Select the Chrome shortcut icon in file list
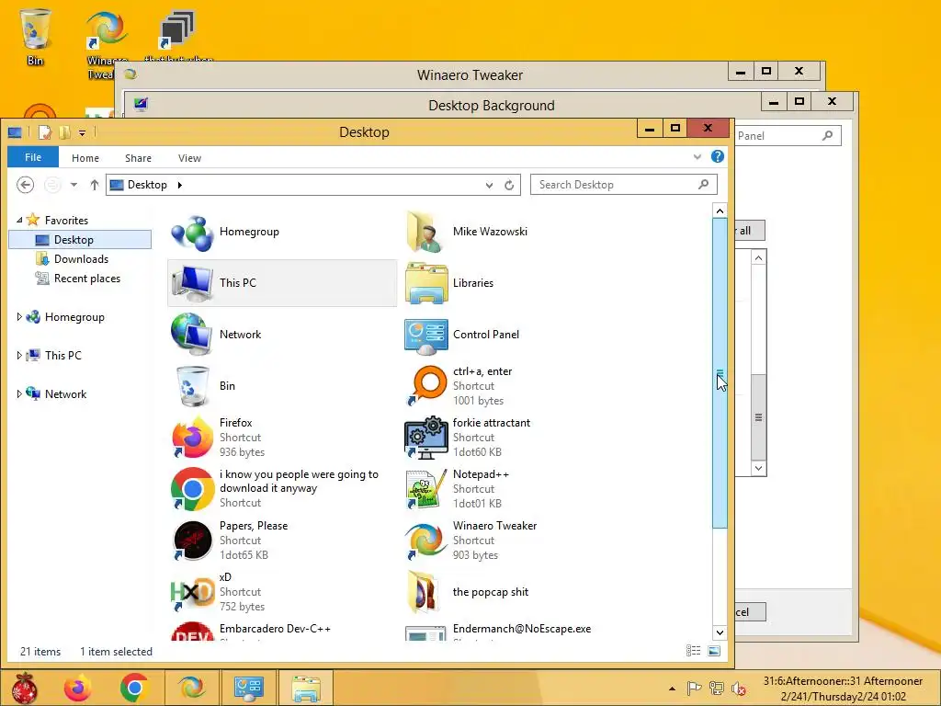 click(x=192, y=489)
